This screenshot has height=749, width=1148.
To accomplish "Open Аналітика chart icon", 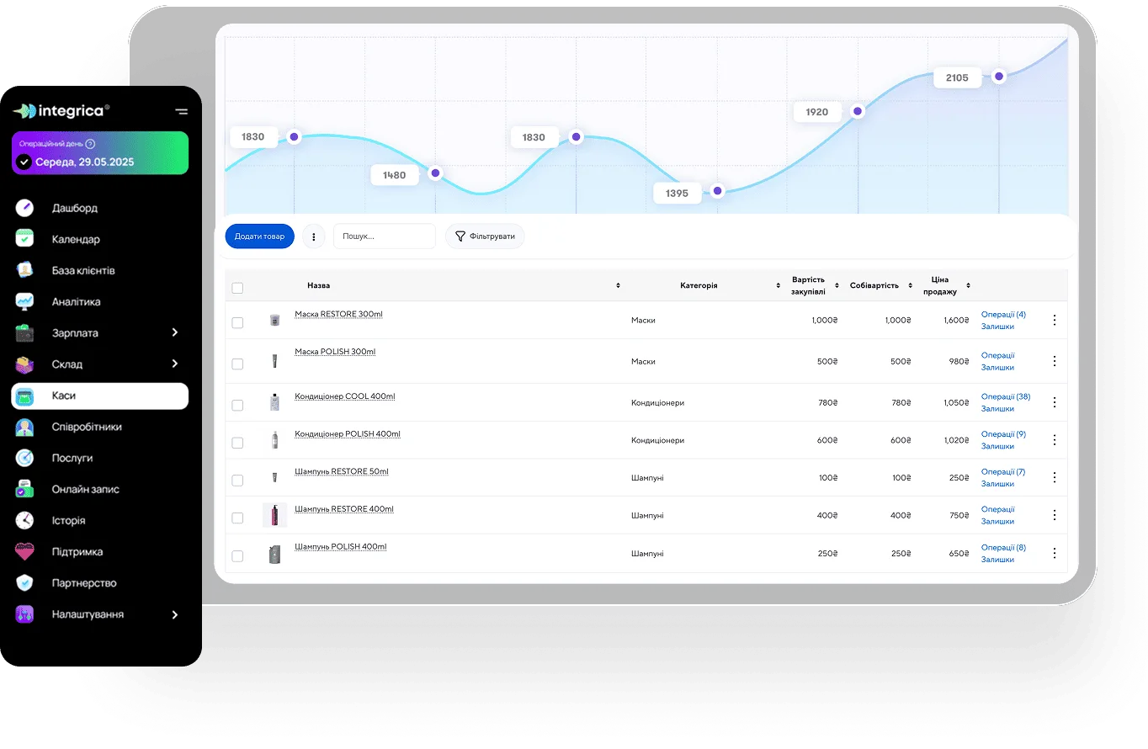I will point(24,301).
